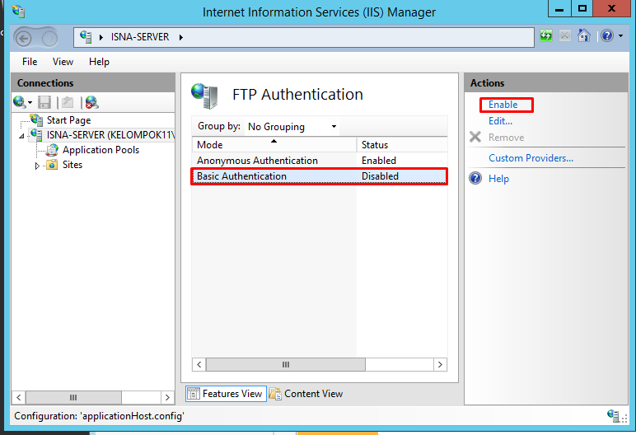Open the File menu
The width and height of the screenshot is (636, 435).
(x=30, y=62)
